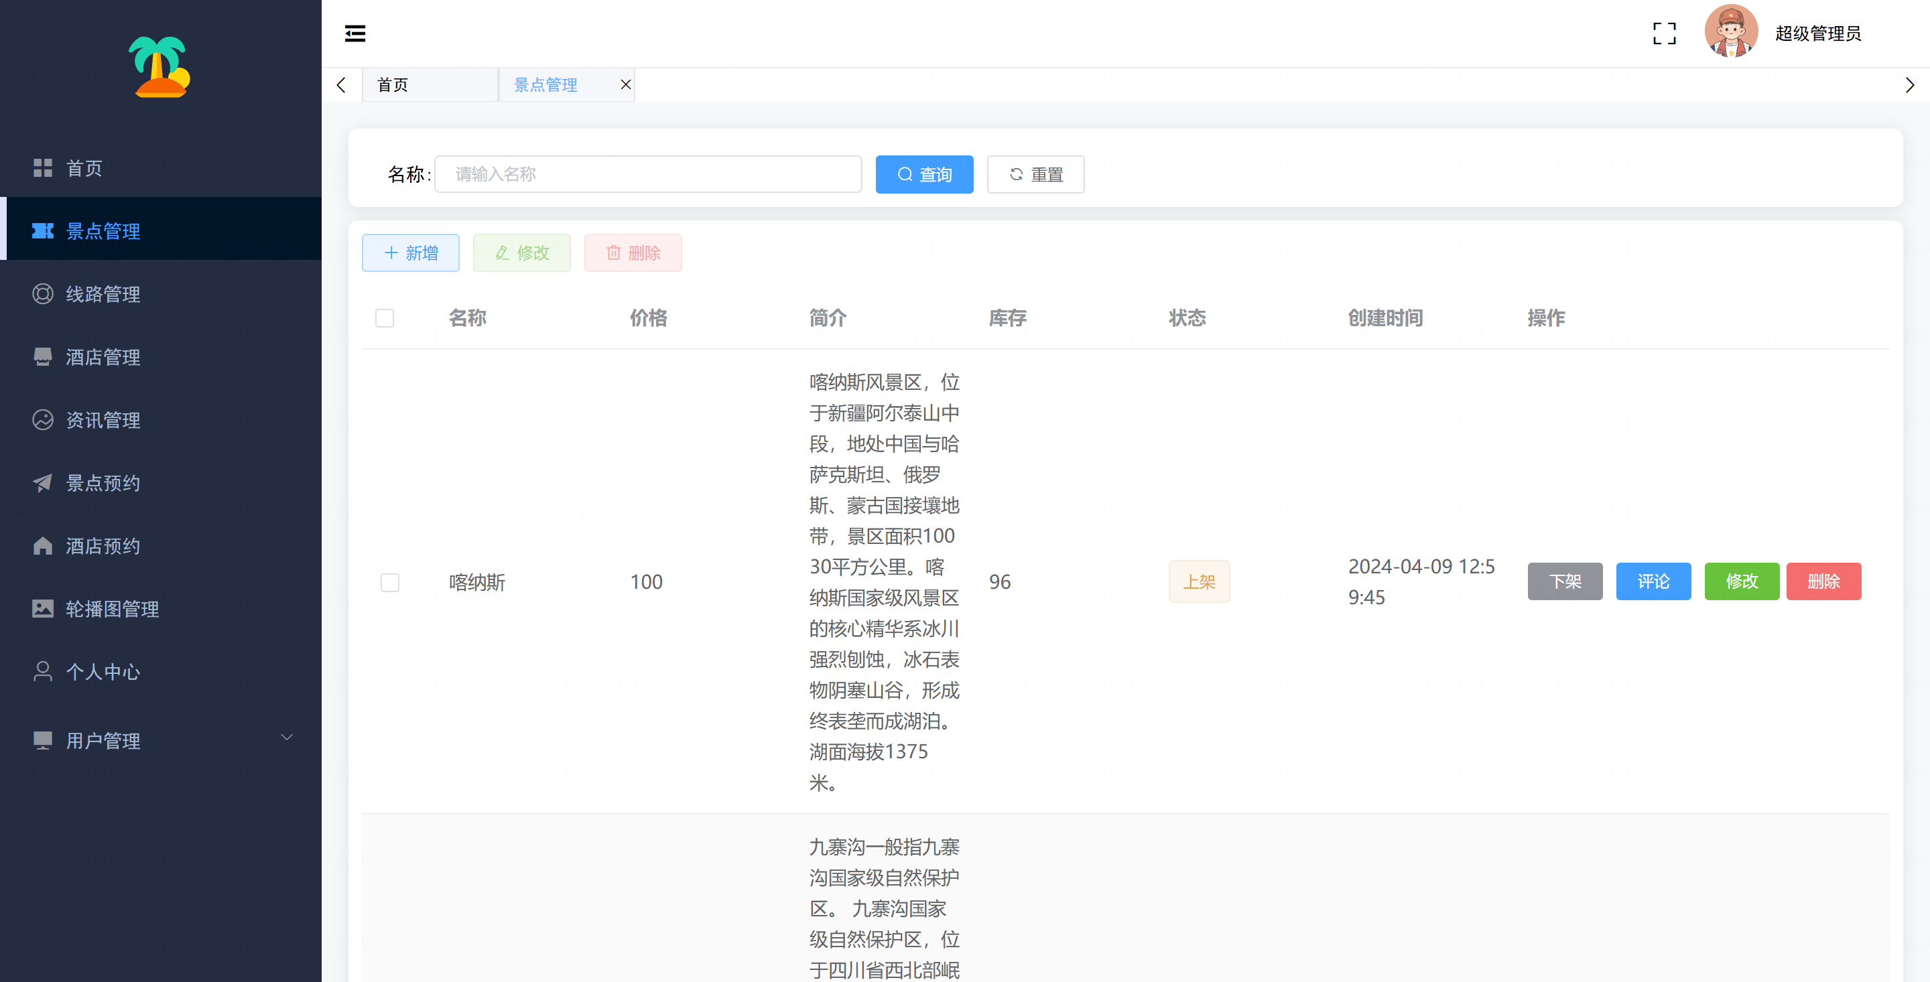The height and width of the screenshot is (982, 1930).
Task: Expand the 用户管理 submenu arrow
Action: pos(286,739)
